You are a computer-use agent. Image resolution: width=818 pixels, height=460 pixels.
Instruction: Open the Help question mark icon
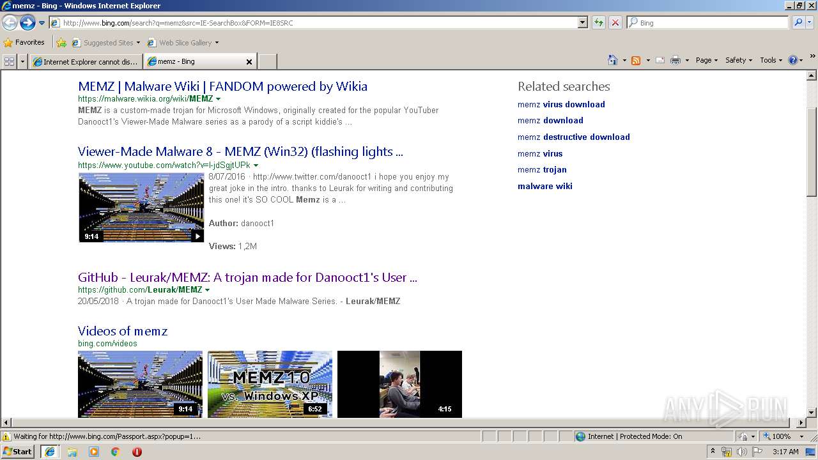point(792,60)
